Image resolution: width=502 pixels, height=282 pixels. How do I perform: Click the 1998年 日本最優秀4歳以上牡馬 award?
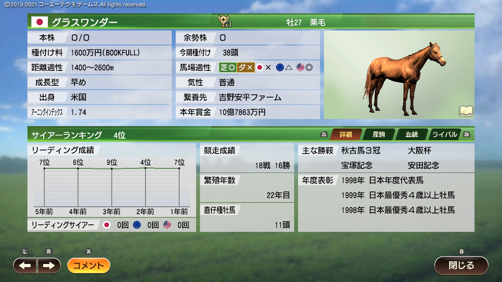pos(398,210)
